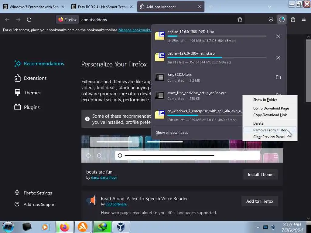Click the Windows 7 enterprise iso file icon

[x=160, y=115]
